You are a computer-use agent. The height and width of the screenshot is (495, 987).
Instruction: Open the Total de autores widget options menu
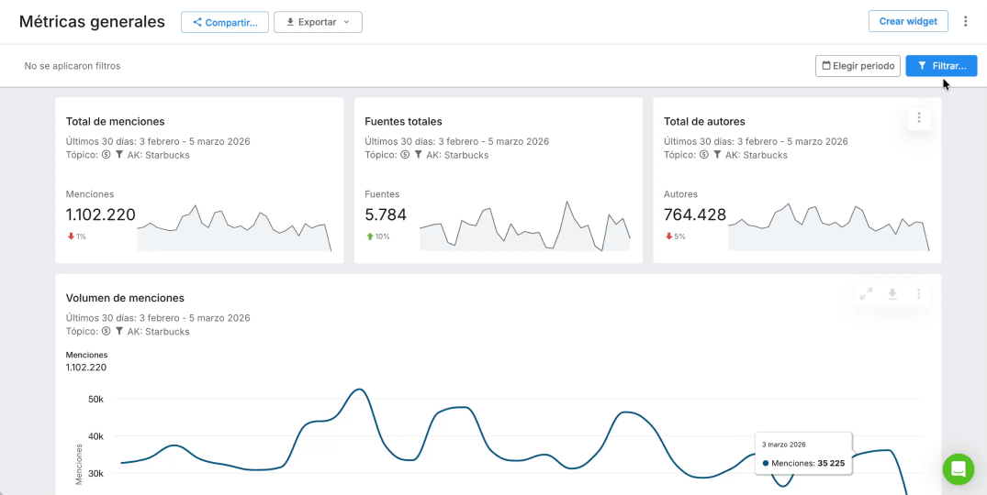[x=919, y=117]
